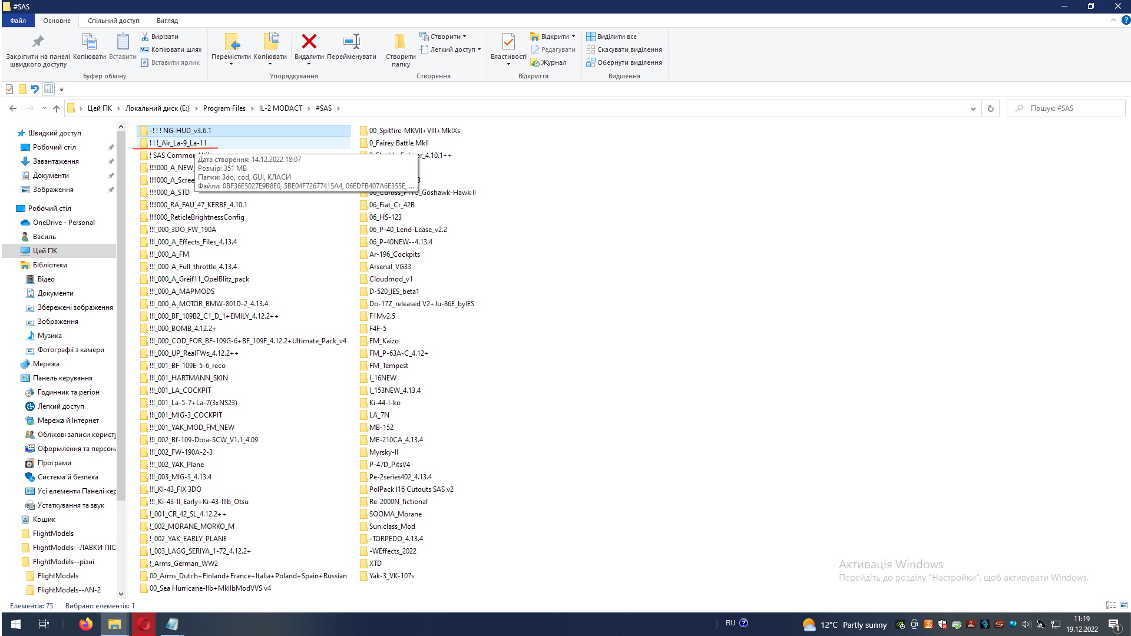Click the Cut (Вирізати) scissors icon

click(x=145, y=37)
